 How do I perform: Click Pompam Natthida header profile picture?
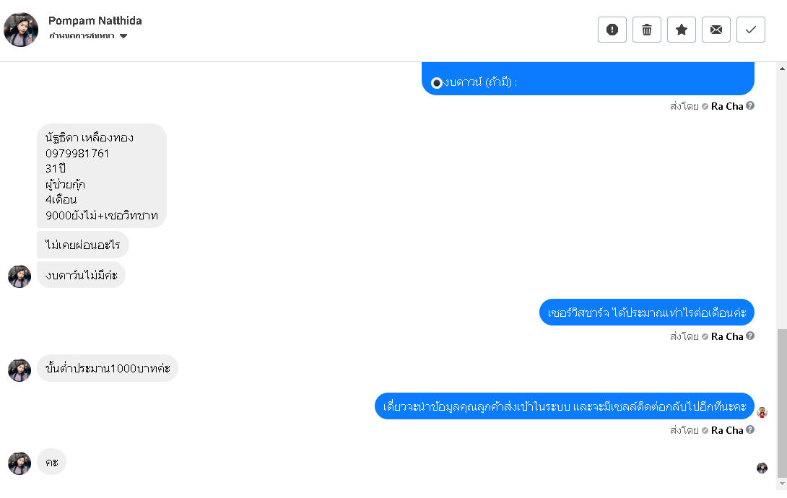click(x=21, y=30)
